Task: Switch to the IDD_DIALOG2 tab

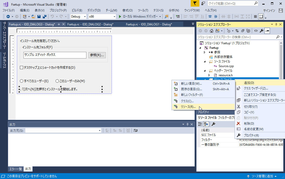Action: point(90,24)
